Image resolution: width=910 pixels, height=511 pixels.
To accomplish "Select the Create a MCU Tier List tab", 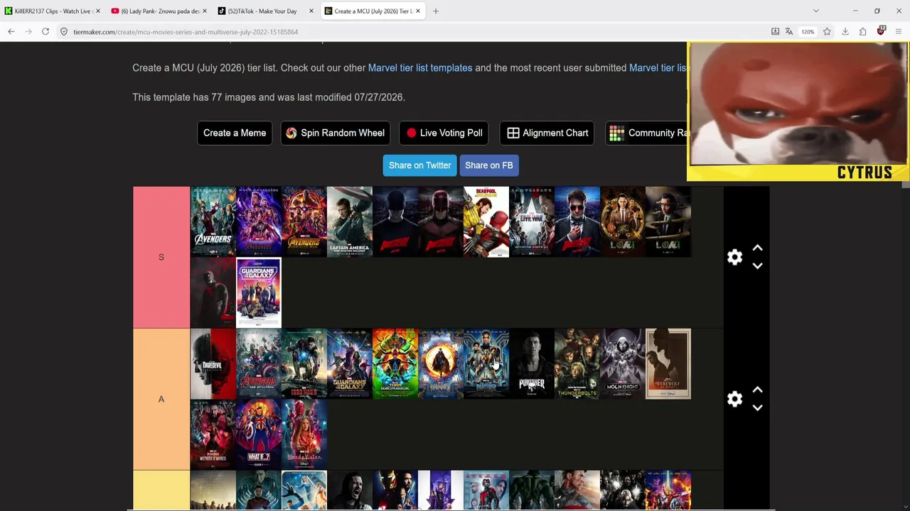I will tap(373, 11).
